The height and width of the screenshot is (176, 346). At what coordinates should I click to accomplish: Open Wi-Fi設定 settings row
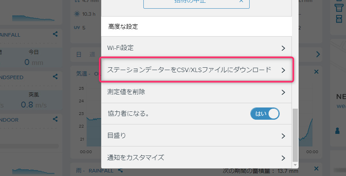pos(196,48)
